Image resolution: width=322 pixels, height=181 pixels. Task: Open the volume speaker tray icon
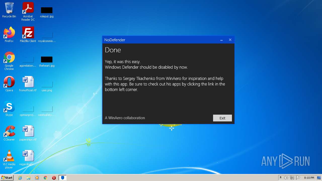pyautogui.click(x=286, y=178)
